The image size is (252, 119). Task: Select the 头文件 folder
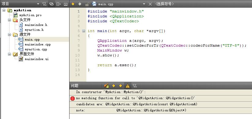pos(25,20)
